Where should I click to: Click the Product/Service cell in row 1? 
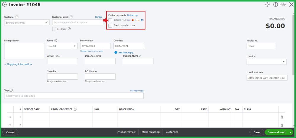pos(71,117)
